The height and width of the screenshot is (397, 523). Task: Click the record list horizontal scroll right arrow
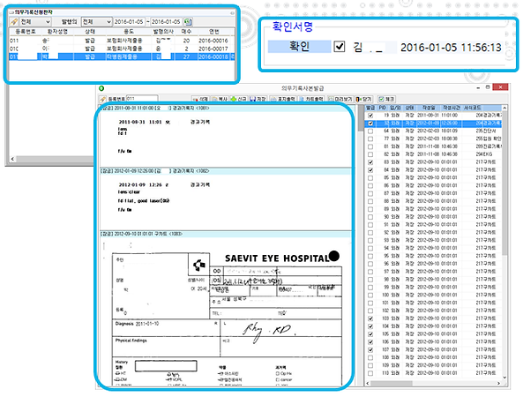pos(498,383)
